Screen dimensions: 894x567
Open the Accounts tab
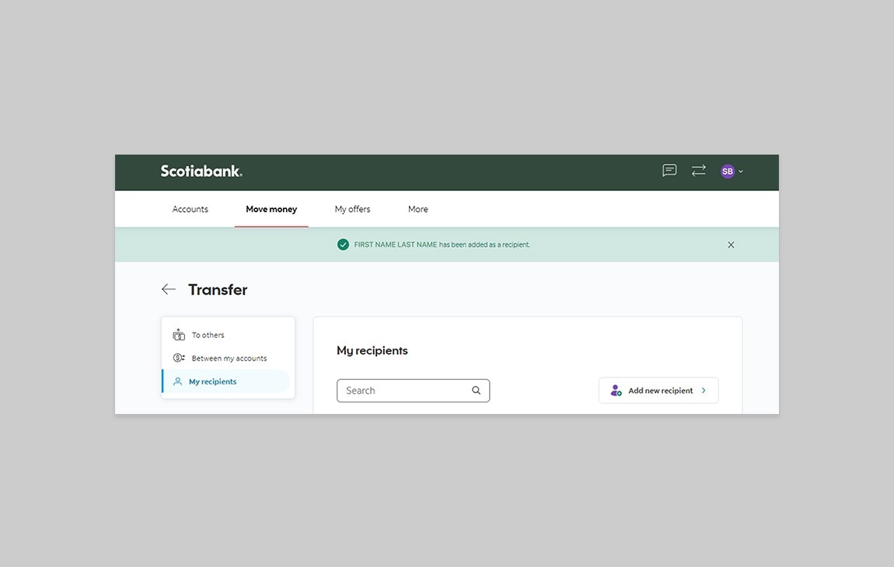(x=190, y=209)
